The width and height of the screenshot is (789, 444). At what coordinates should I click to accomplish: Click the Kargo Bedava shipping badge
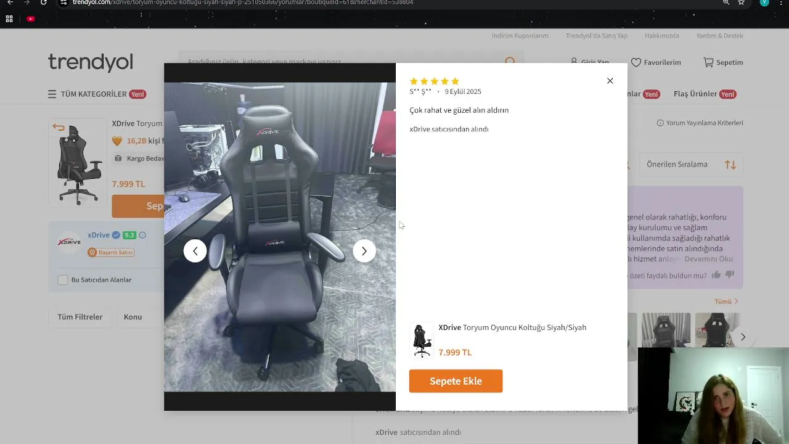(139, 158)
